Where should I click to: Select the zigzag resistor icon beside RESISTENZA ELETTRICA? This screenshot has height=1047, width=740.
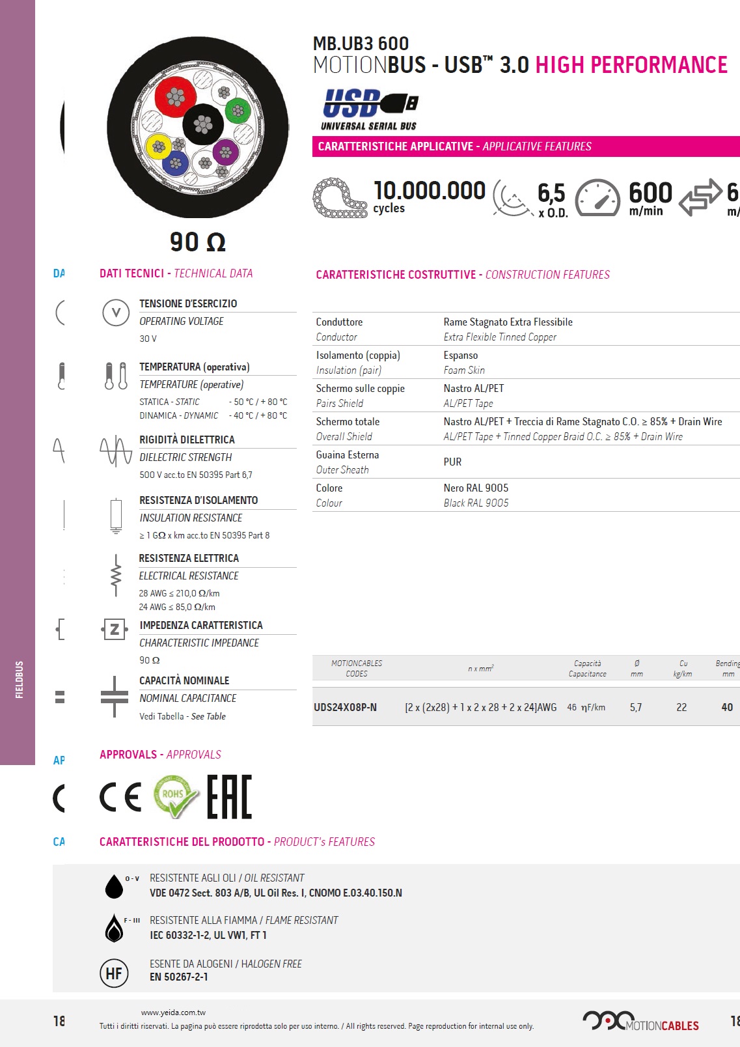tap(116, 575)
